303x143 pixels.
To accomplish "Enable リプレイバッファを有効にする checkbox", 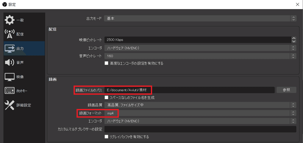I will point(106,137).
